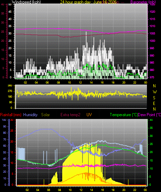Screen dimensions: 161x192
Task: Click the "Barometer (mb)" axis title
Action: tap(143, 2)
